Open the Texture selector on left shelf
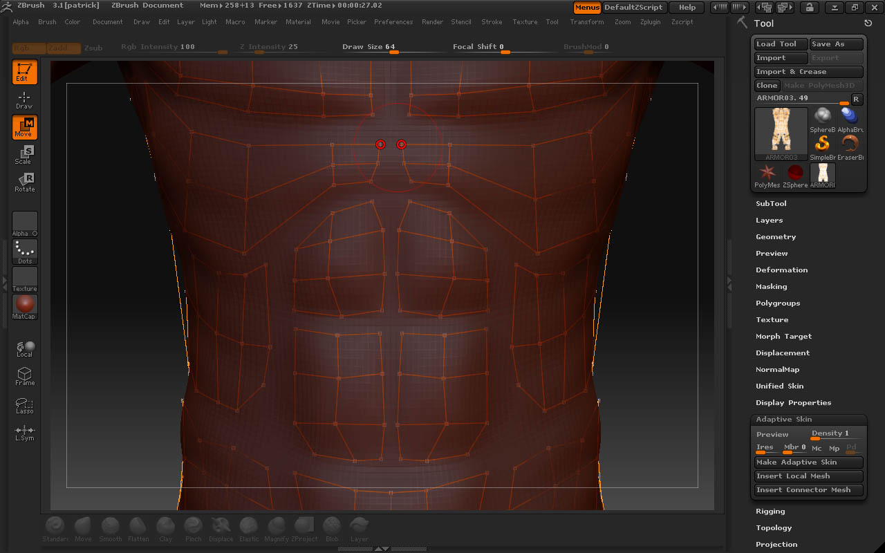 click(x=25, y=279)
